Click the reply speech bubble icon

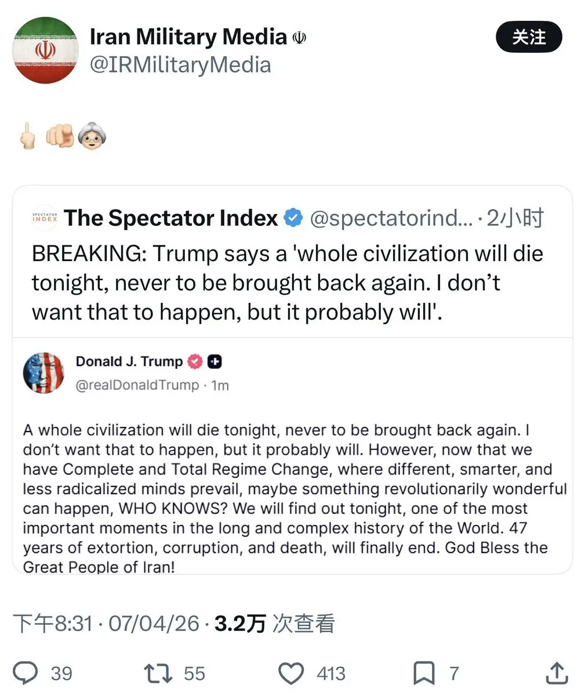click(x=26, y=673)
